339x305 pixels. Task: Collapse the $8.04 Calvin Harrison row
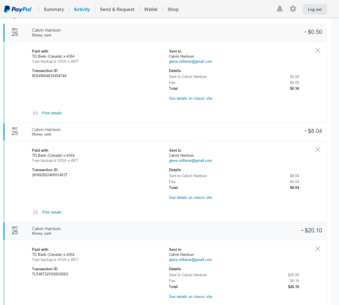166,132
